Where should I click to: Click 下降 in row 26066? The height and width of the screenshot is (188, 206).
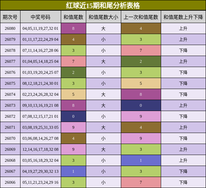click(183, 182)
